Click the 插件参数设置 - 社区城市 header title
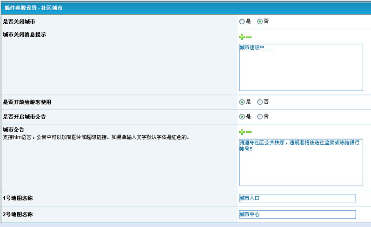371x227 pixels. (33, 8)
